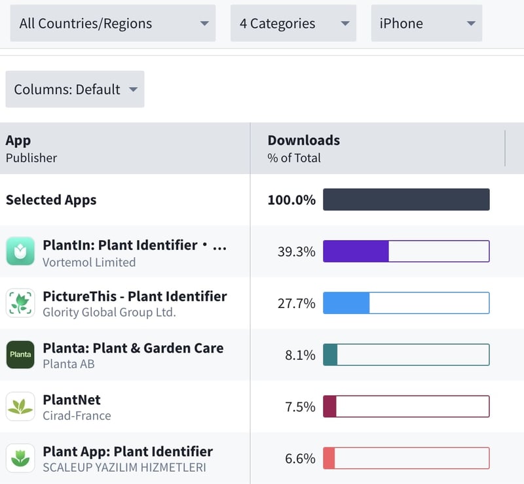Click the purple PlantIn downloads bar
The width and height of the screenshot is (524, 484).
point(356,252)
